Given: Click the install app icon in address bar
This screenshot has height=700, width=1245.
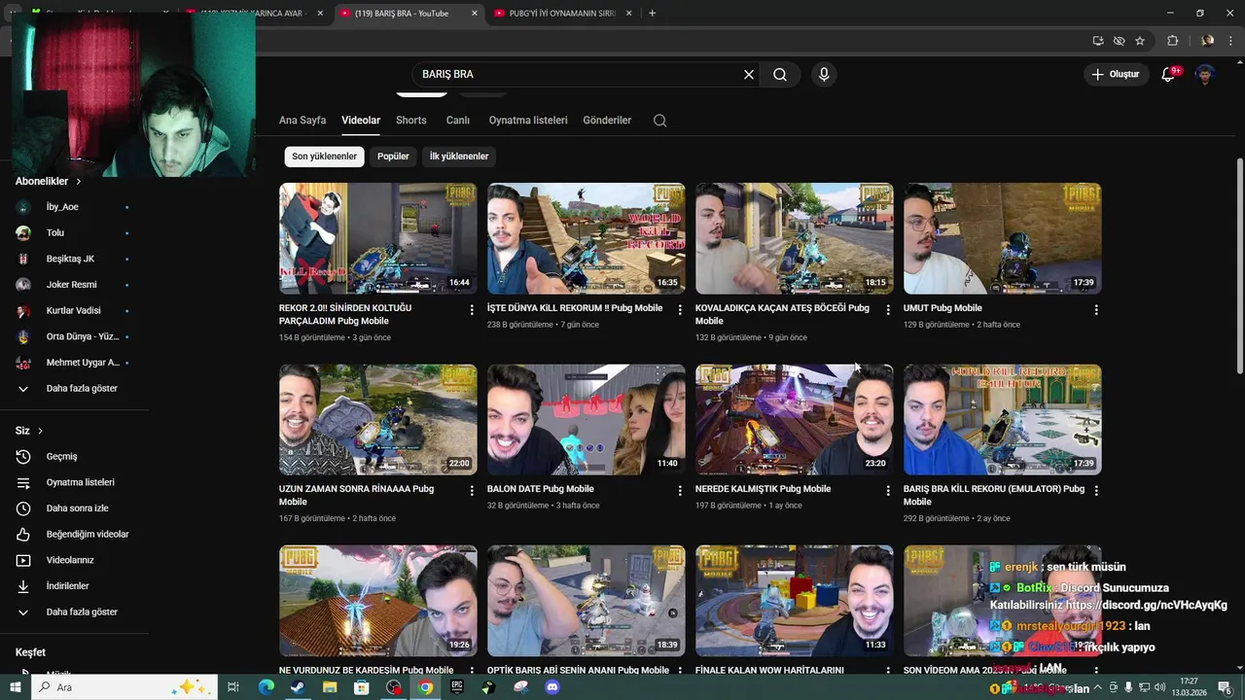Looking at the screenshot, I should pyautogui.click(x=1098, y=41).
